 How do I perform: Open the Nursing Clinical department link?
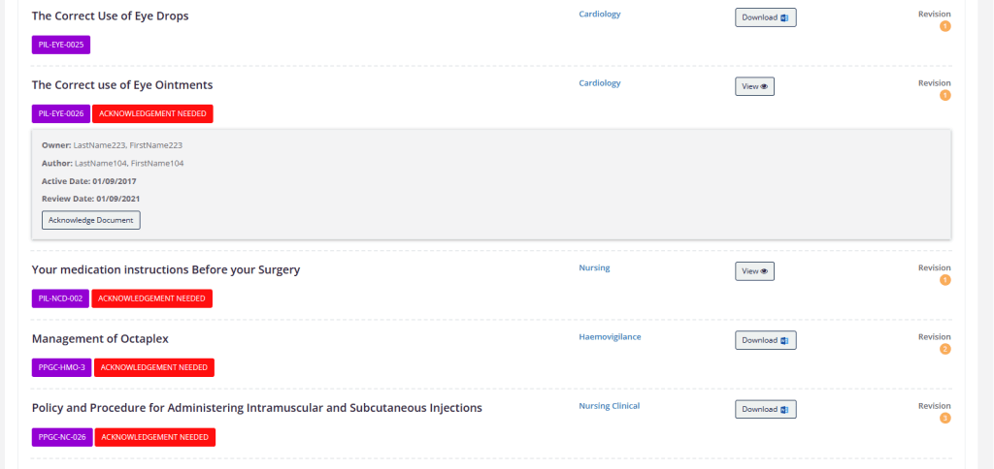click(x=610, y=406)
